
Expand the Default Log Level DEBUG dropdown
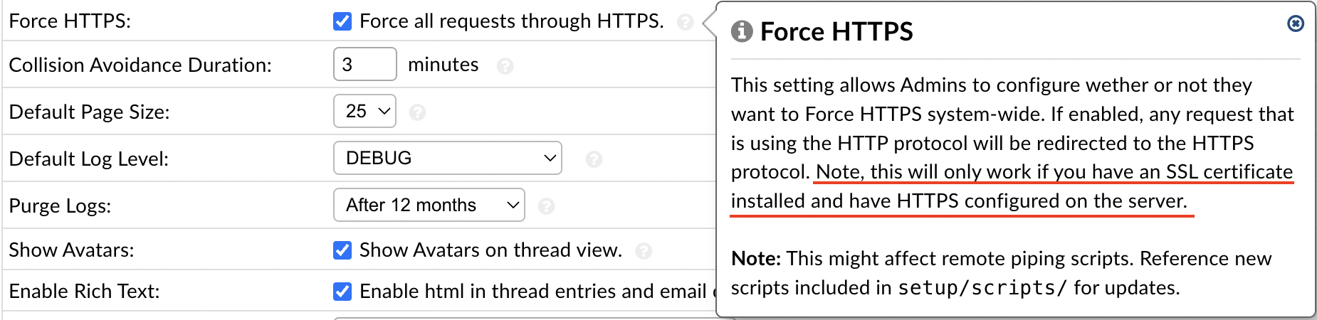pyautogui.click(x=447, y=158)
